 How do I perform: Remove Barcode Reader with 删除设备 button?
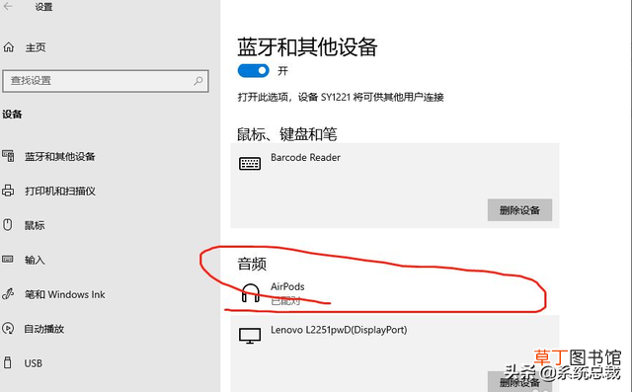519,210
